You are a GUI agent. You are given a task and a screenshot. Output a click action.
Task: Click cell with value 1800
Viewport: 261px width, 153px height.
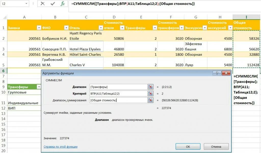pyautogui.click(x=171, y=54)
